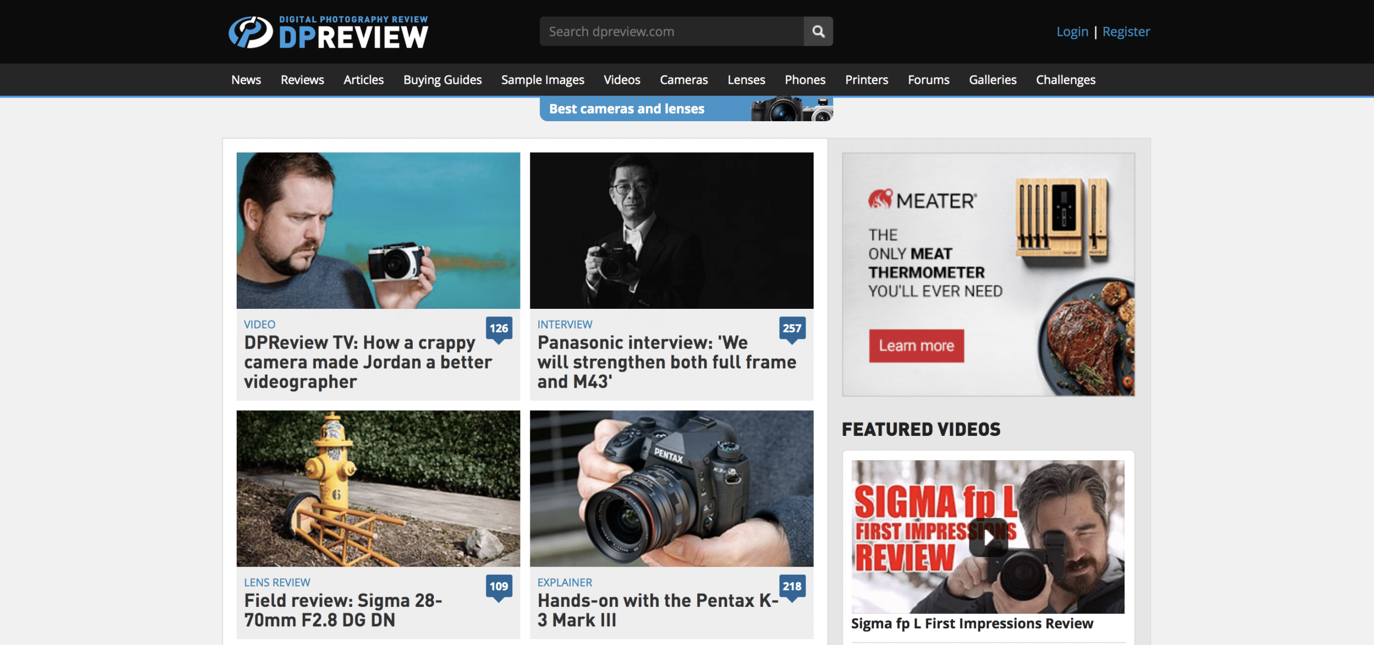Open the Panasonic interview headline
Viewport: 1374px width, 645px height.
[667, 362]
